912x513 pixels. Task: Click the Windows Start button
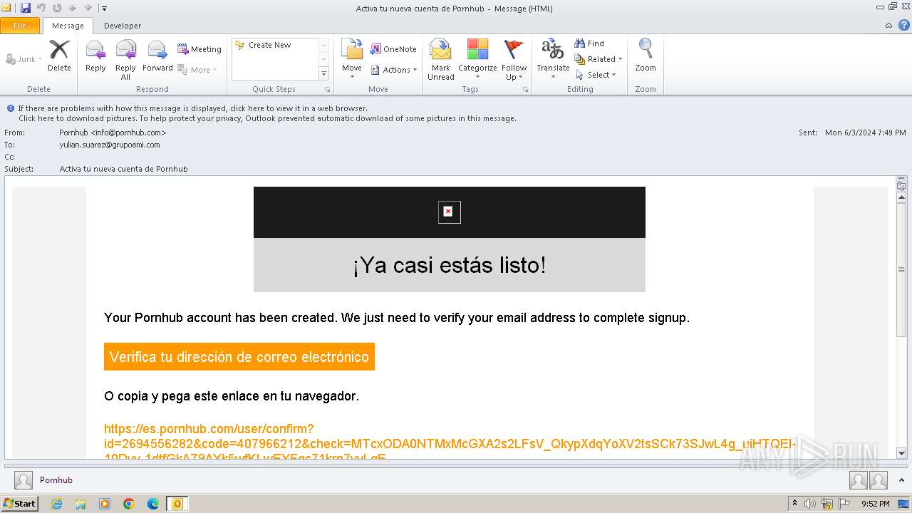coord(19,503)
